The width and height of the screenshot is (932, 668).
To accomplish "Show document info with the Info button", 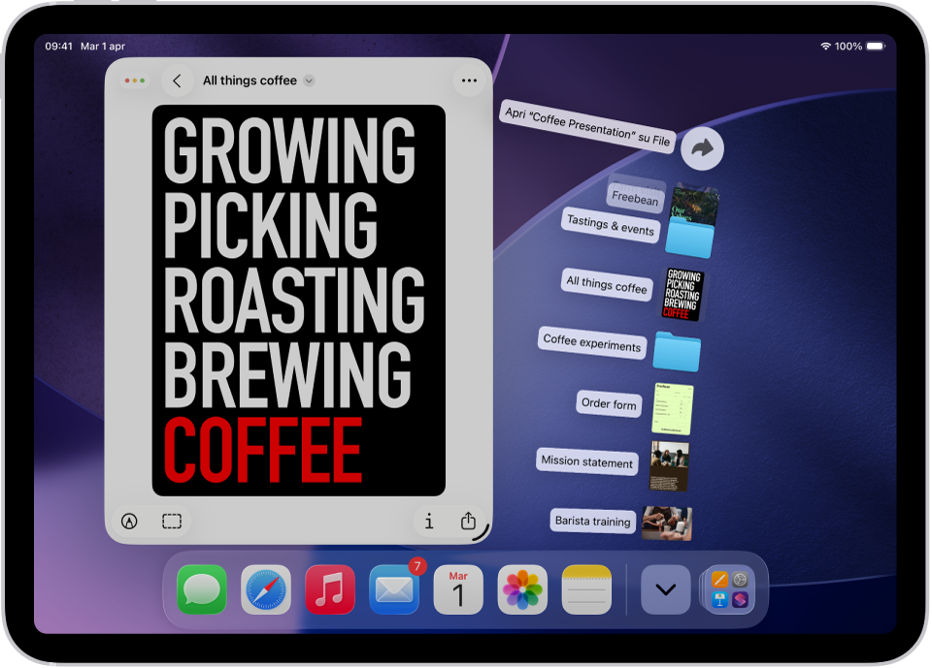I will point(428,522).
